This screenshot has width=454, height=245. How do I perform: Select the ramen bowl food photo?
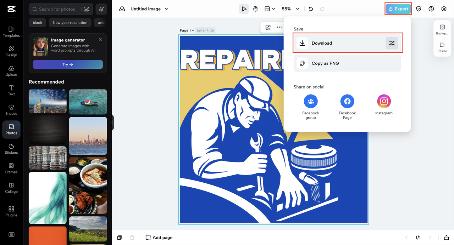point(88,186)
